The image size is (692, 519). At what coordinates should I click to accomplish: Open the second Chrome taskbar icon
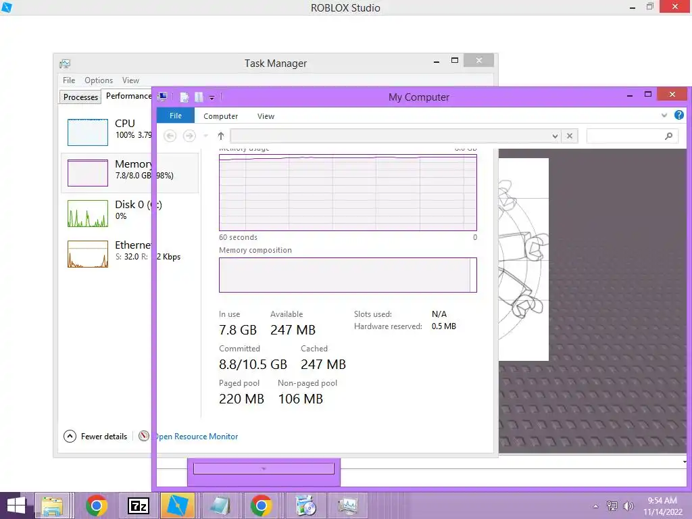261,505
